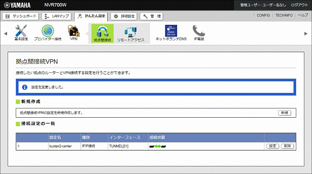This screenshot has height=174, width=312.
Task: Open the 管理 tab
Action: point(151,16)
